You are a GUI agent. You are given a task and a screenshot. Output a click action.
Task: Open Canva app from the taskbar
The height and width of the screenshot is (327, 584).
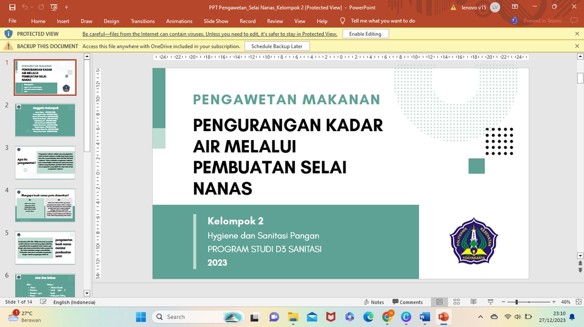pos(406,317)
